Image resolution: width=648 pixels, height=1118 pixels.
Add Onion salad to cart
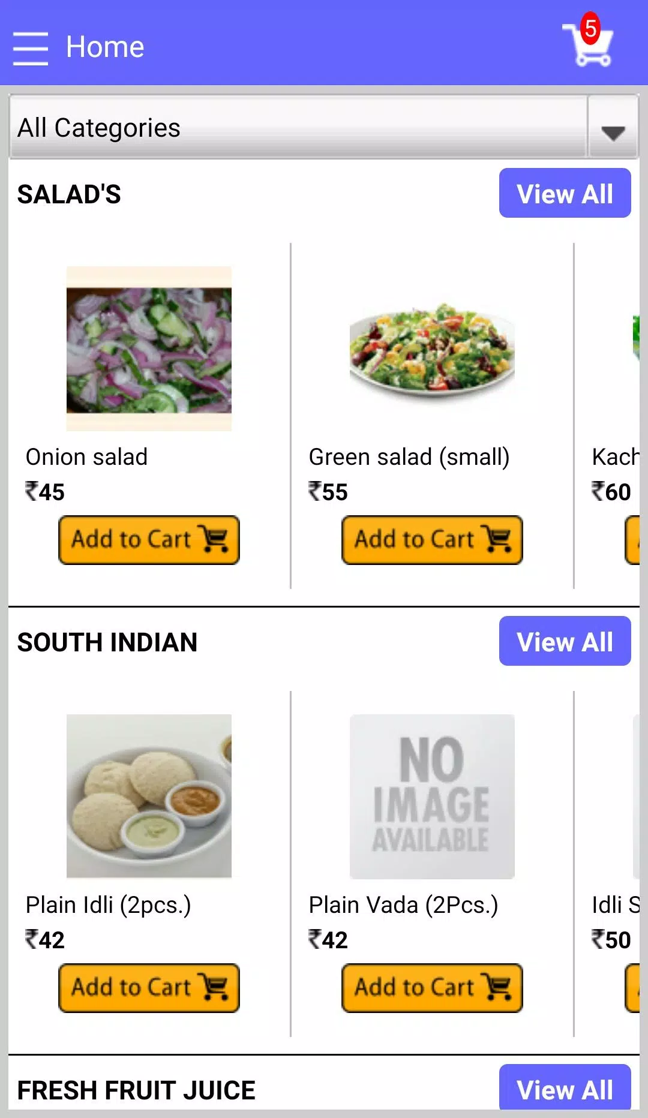click(x=149, y=540)
